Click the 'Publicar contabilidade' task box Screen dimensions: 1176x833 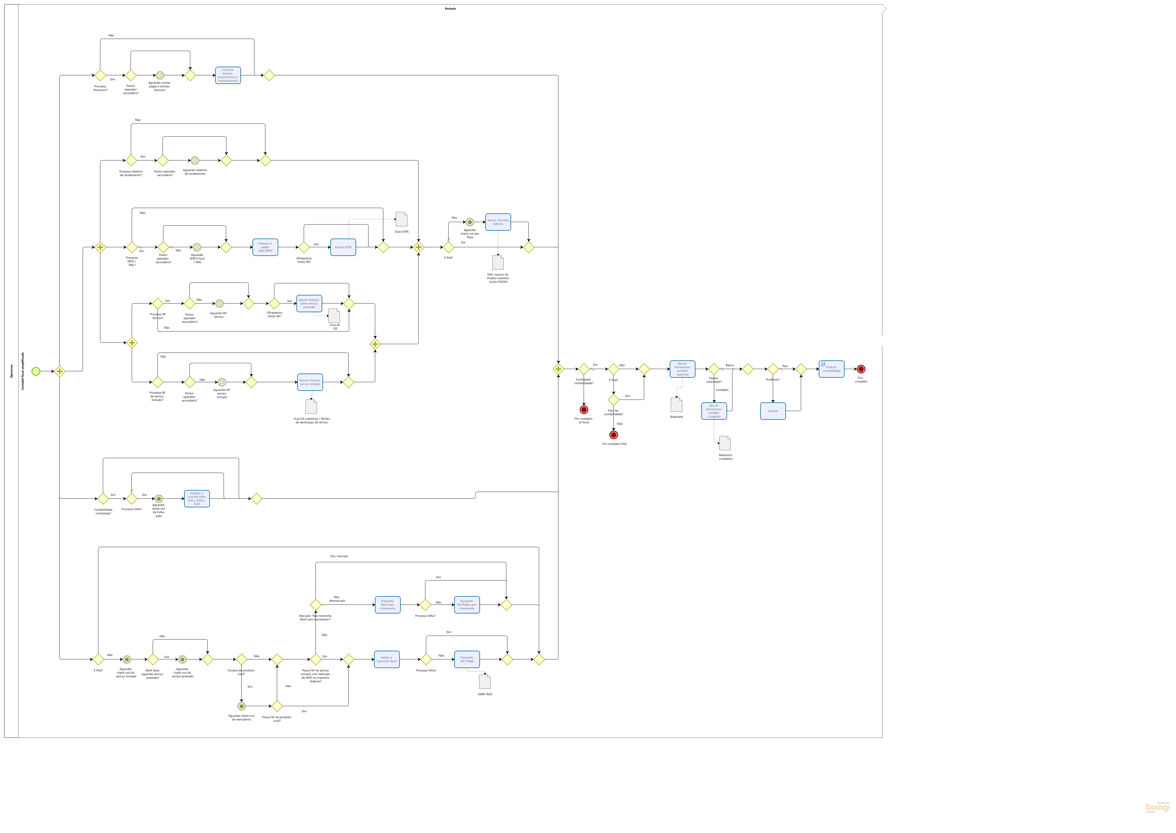pyautogui.click(x=832, y=369)
